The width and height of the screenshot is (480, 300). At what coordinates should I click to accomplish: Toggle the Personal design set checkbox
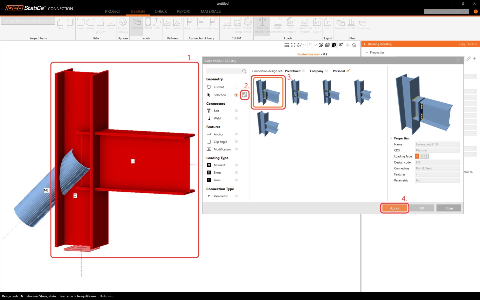[348, 71]
